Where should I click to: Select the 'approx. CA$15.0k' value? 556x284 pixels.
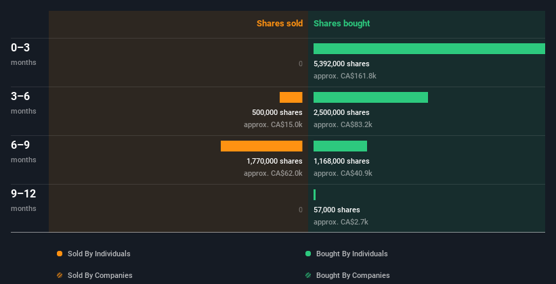point(273,125)
